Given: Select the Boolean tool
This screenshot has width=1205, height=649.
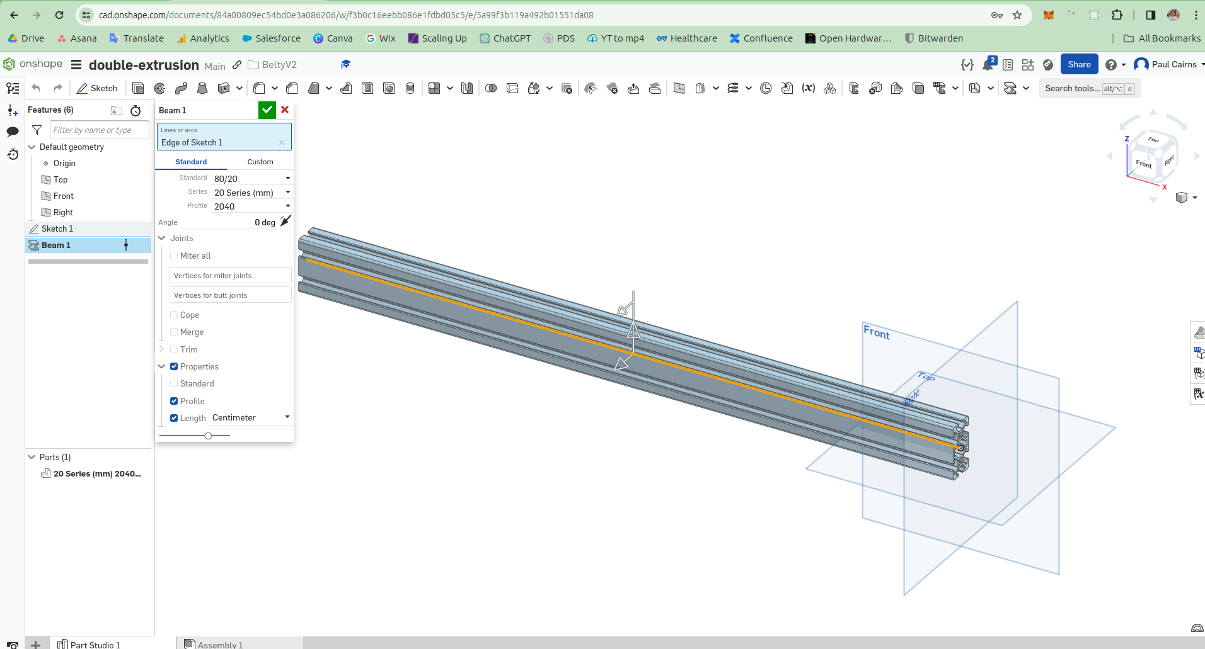Looking at the screenshot, I should (x=491, y=88).
